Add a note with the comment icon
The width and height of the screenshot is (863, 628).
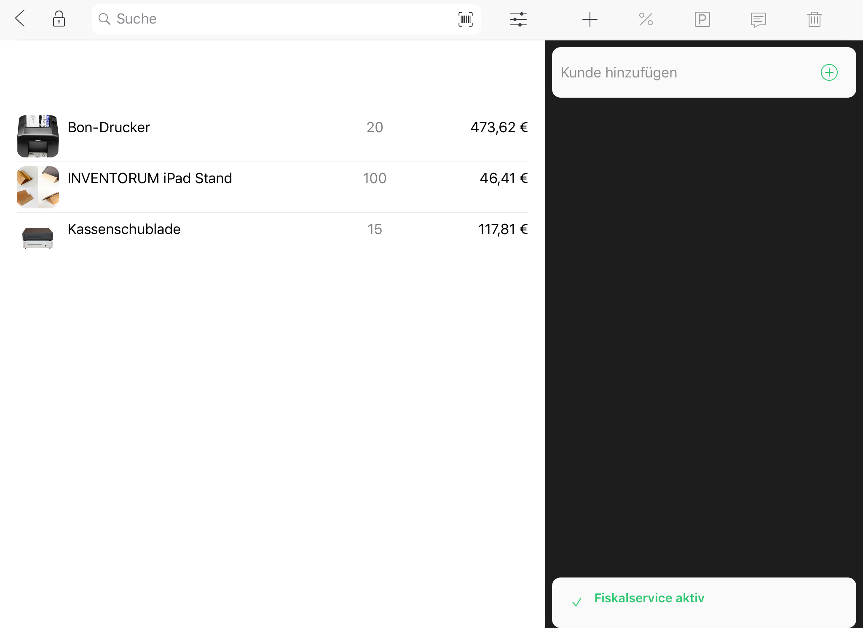(x=758, y=20)
